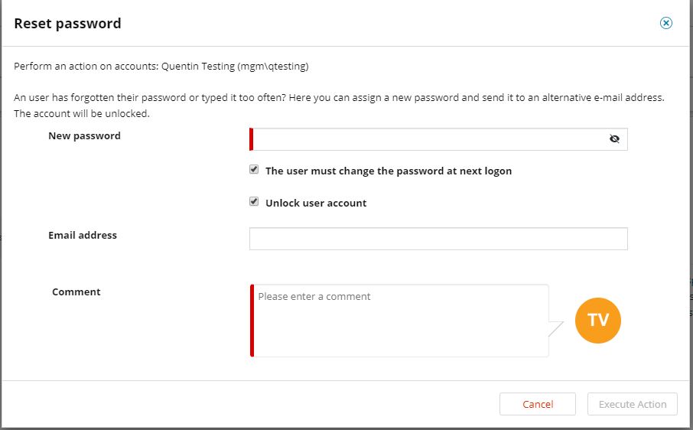Image resolution: width=693 pixels, height=430 pixels.
Task: Click the red required marker on Comment
Action: click(252, 321)
